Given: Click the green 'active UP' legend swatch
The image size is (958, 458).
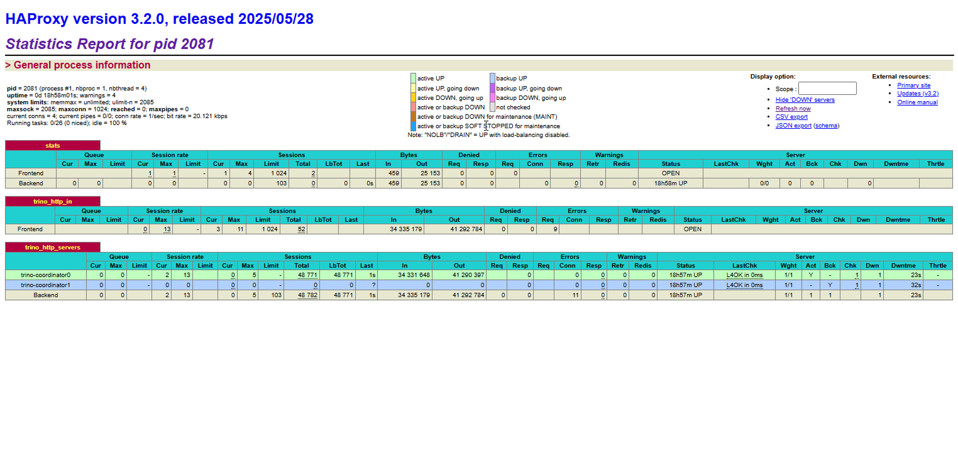Looking at the screenshot, I should (414, 78).
